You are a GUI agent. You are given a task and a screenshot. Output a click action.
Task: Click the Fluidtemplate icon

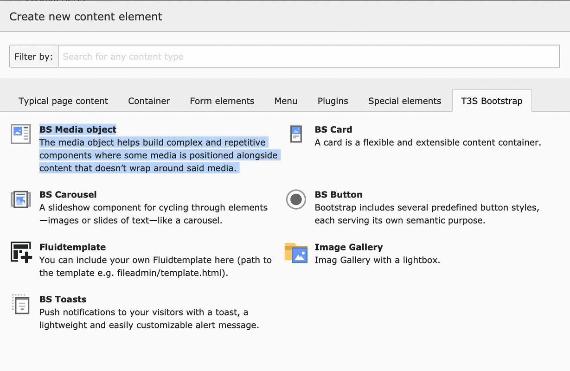click(x=21, y=252)
